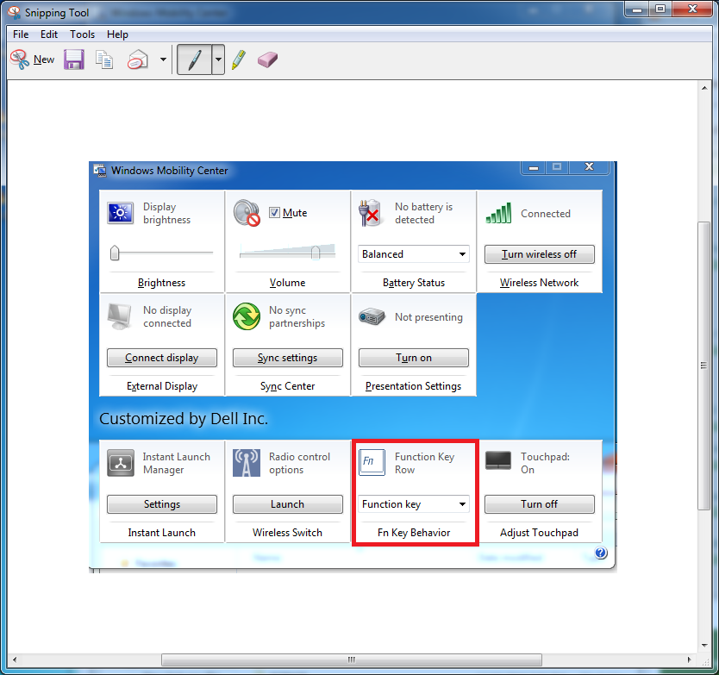Open Mobility Center help question icon

click(601, 553)
